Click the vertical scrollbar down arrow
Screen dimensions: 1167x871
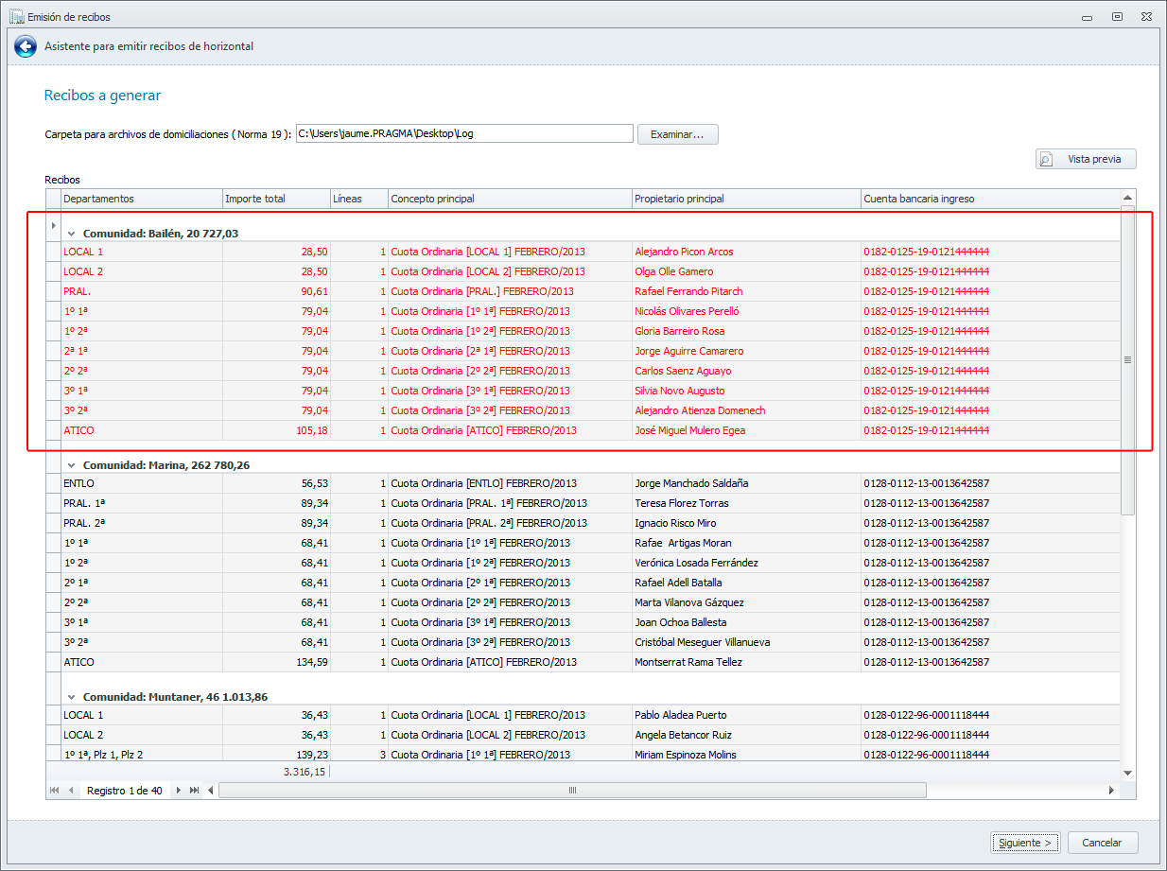1127,773
